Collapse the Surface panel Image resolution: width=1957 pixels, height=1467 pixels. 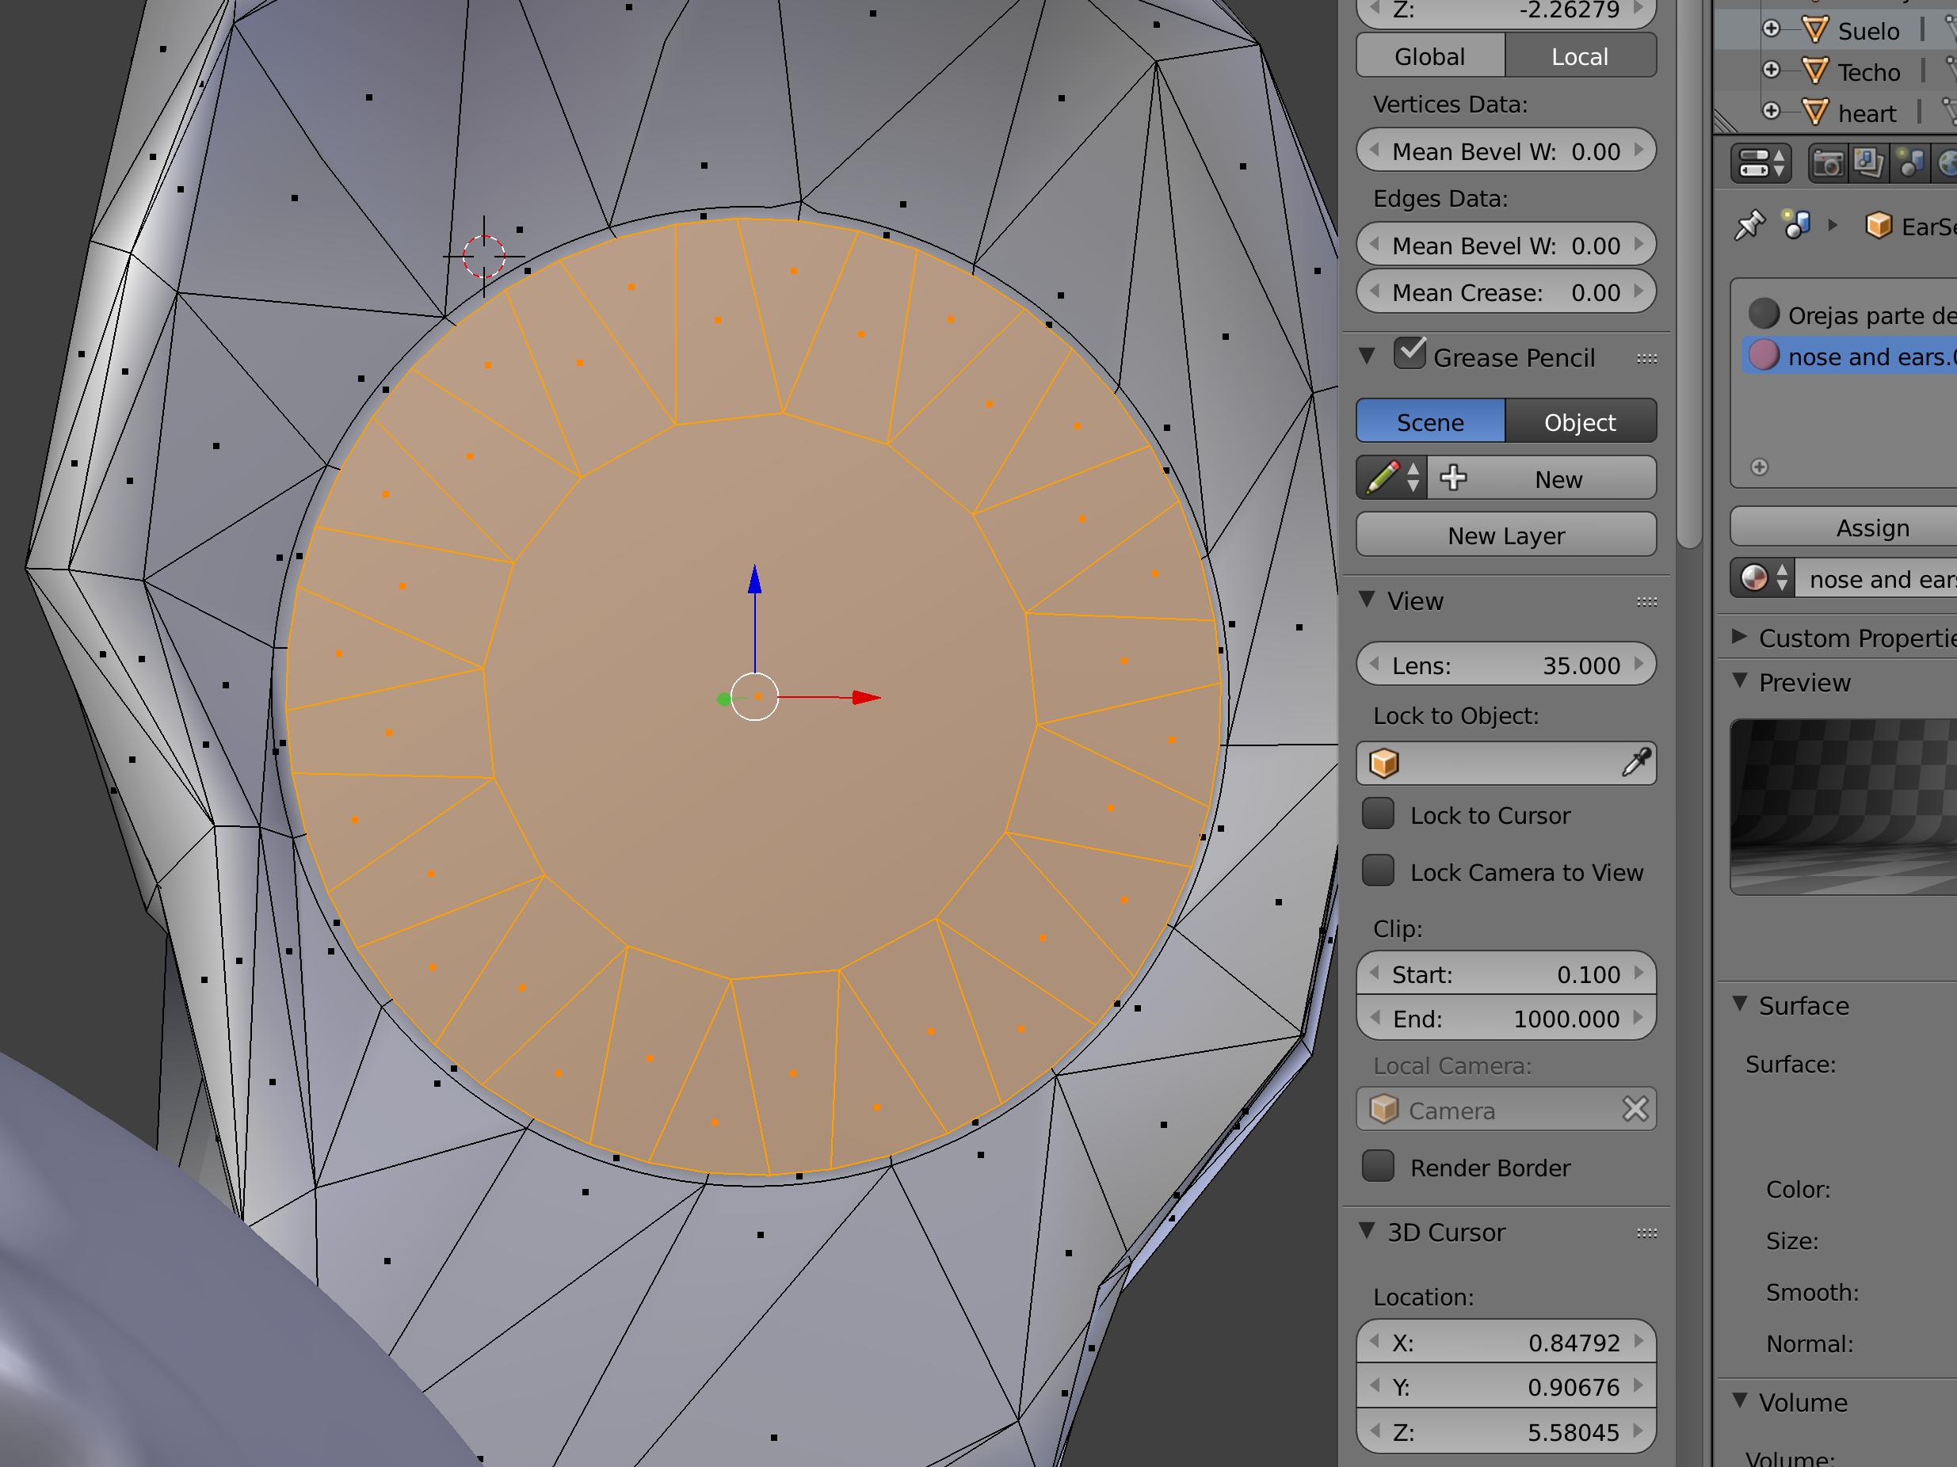pyautogui.click(x=1739, y=1004)
